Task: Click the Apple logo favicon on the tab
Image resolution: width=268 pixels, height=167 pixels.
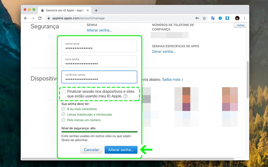Action: [42, 10]
